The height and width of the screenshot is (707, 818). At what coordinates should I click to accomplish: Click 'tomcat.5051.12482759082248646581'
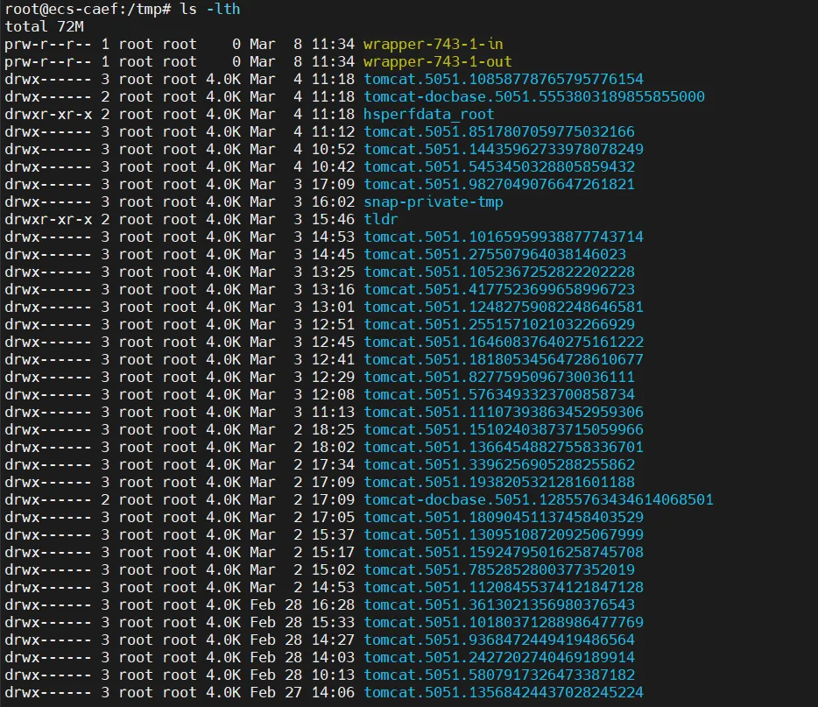click(504, 308)
